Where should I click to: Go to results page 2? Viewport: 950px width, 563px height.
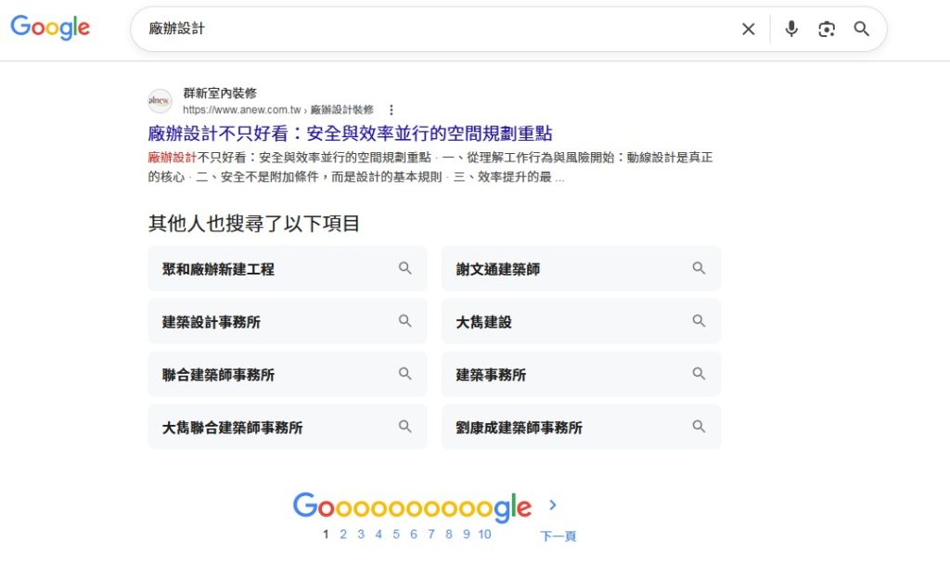[343, 534]
